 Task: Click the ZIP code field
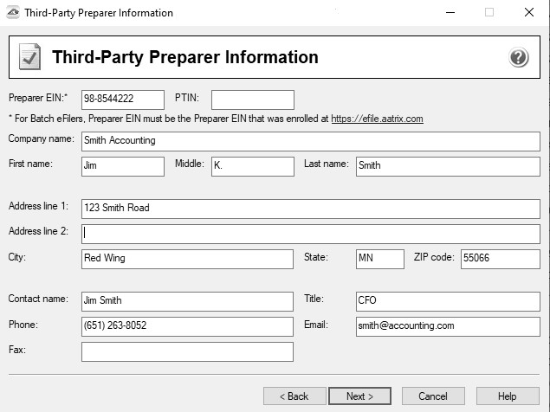pyautogui.click(x=500, y=259)
